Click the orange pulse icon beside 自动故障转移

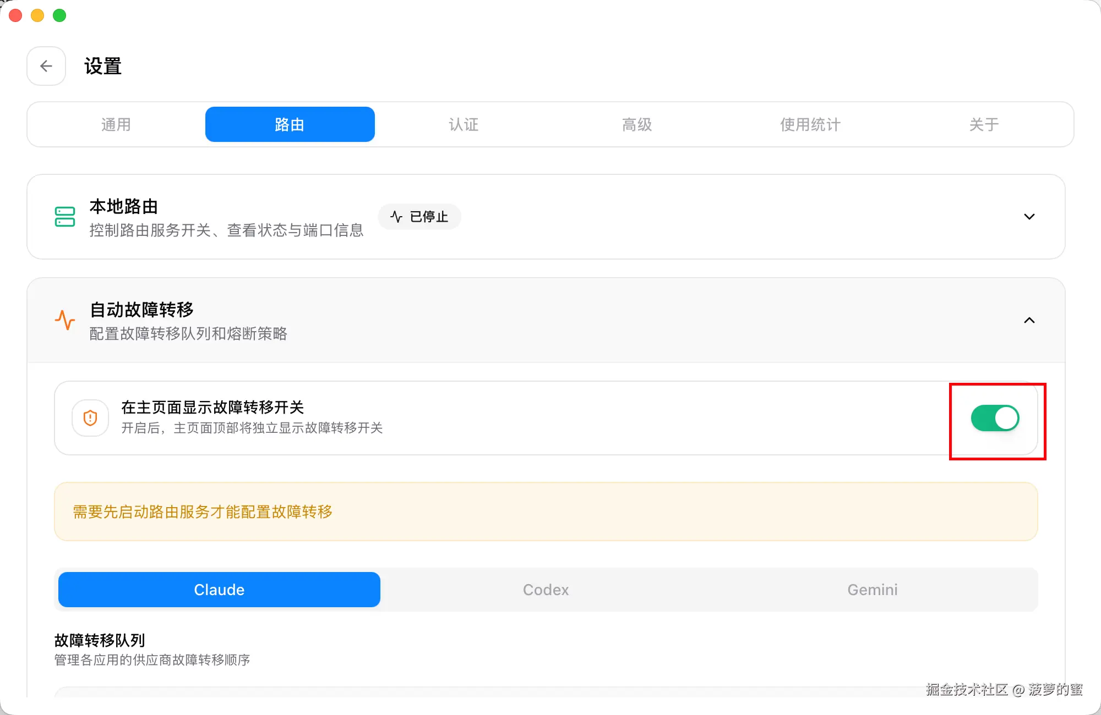coord(65,320)
